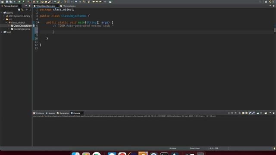
Task: Toggle Link with Editor in Package Explorer
Action: (22, 9)
